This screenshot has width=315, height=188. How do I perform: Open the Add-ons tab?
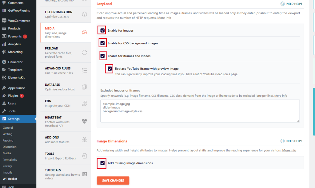click(x=66, y=140)
